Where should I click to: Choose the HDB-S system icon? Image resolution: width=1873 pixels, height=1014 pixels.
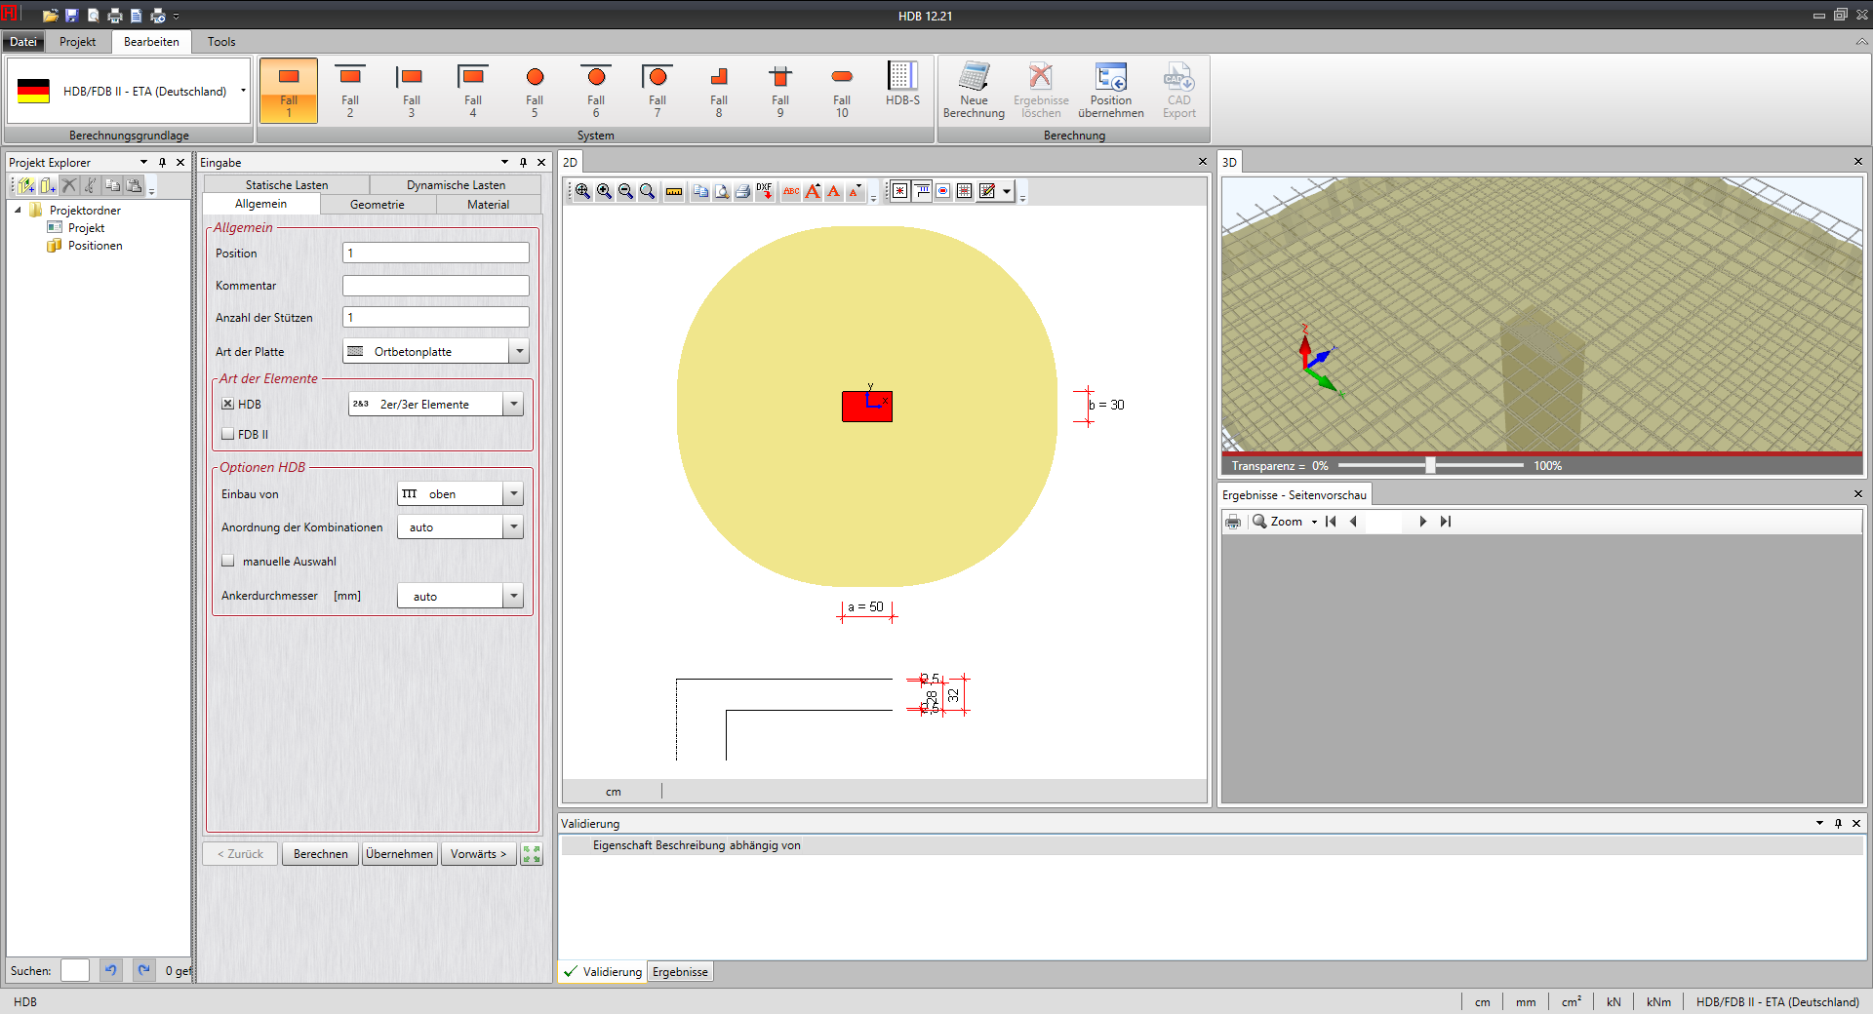tap(903, 85)
